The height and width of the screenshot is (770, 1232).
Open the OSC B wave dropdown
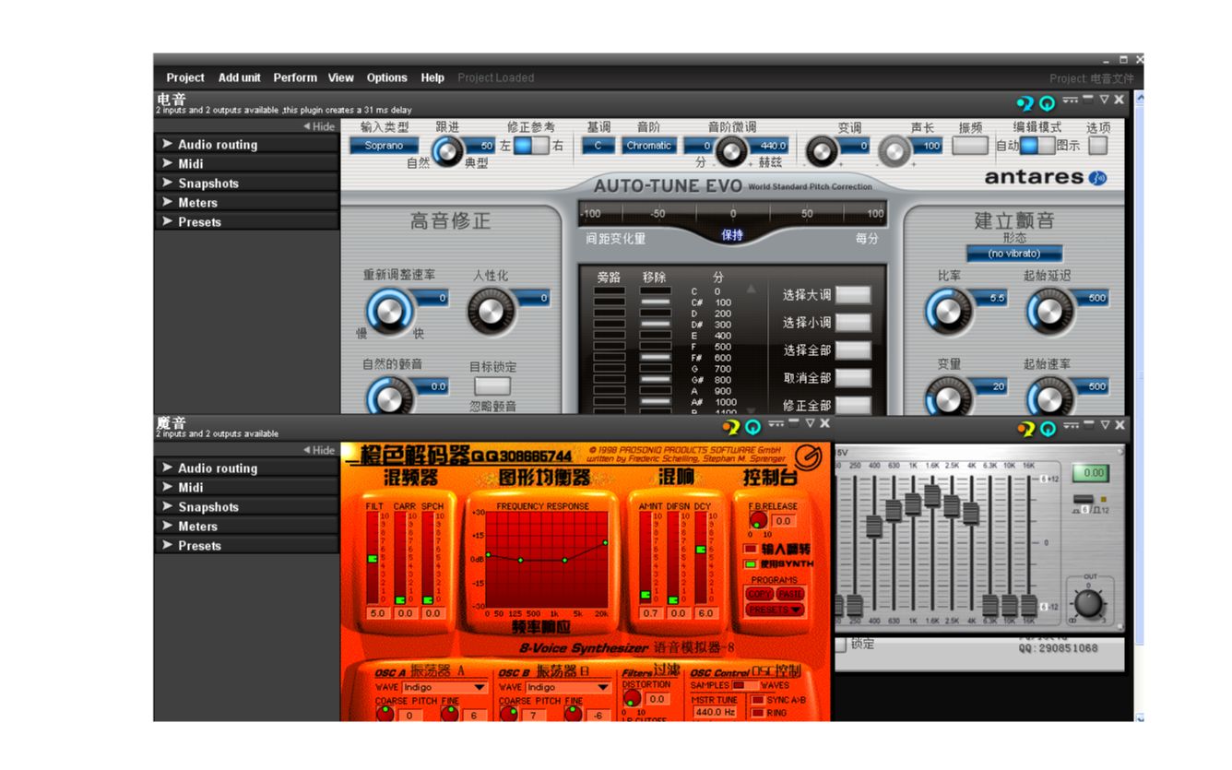pyautogui.click(x=568, y=688)
